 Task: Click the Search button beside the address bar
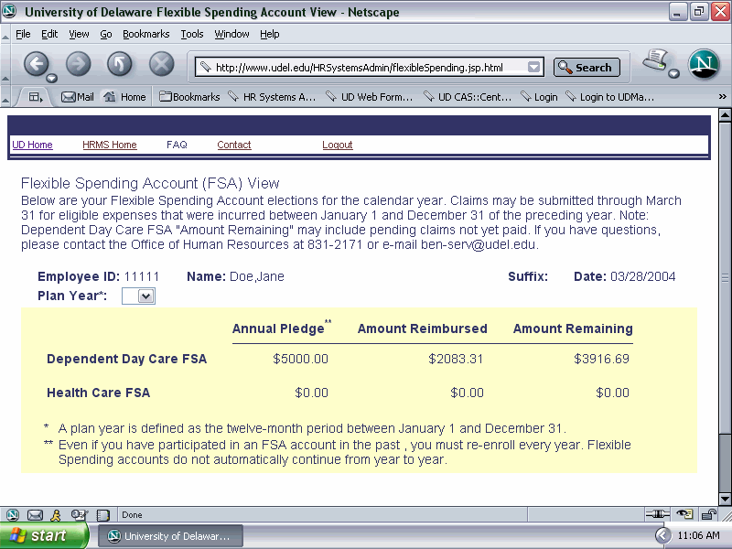tap(587, 68)
